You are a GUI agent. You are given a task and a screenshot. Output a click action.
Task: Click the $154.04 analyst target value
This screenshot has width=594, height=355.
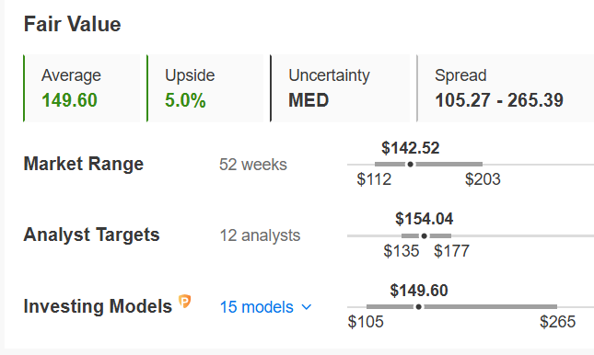[x=424, y=219]
